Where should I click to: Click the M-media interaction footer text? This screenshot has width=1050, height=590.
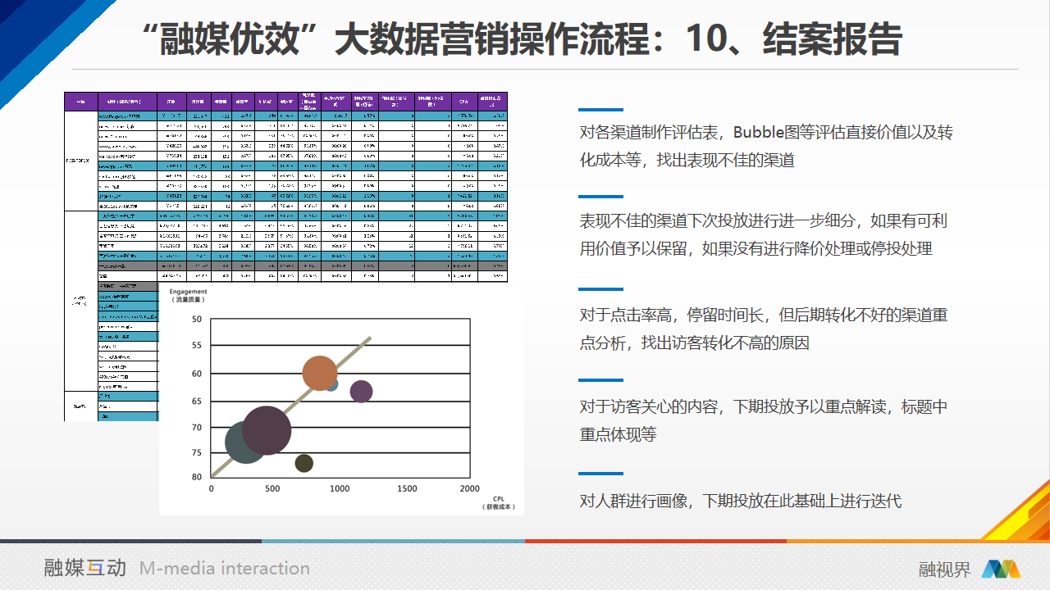click(x=225, y=568)
